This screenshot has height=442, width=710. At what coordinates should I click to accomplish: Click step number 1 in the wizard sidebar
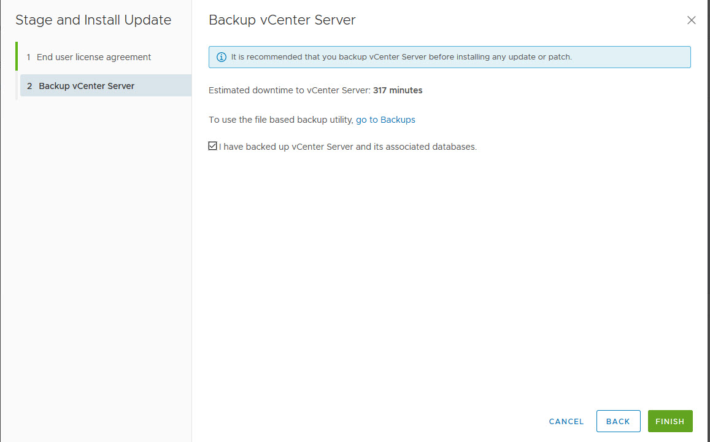click(x=28, y=57)
